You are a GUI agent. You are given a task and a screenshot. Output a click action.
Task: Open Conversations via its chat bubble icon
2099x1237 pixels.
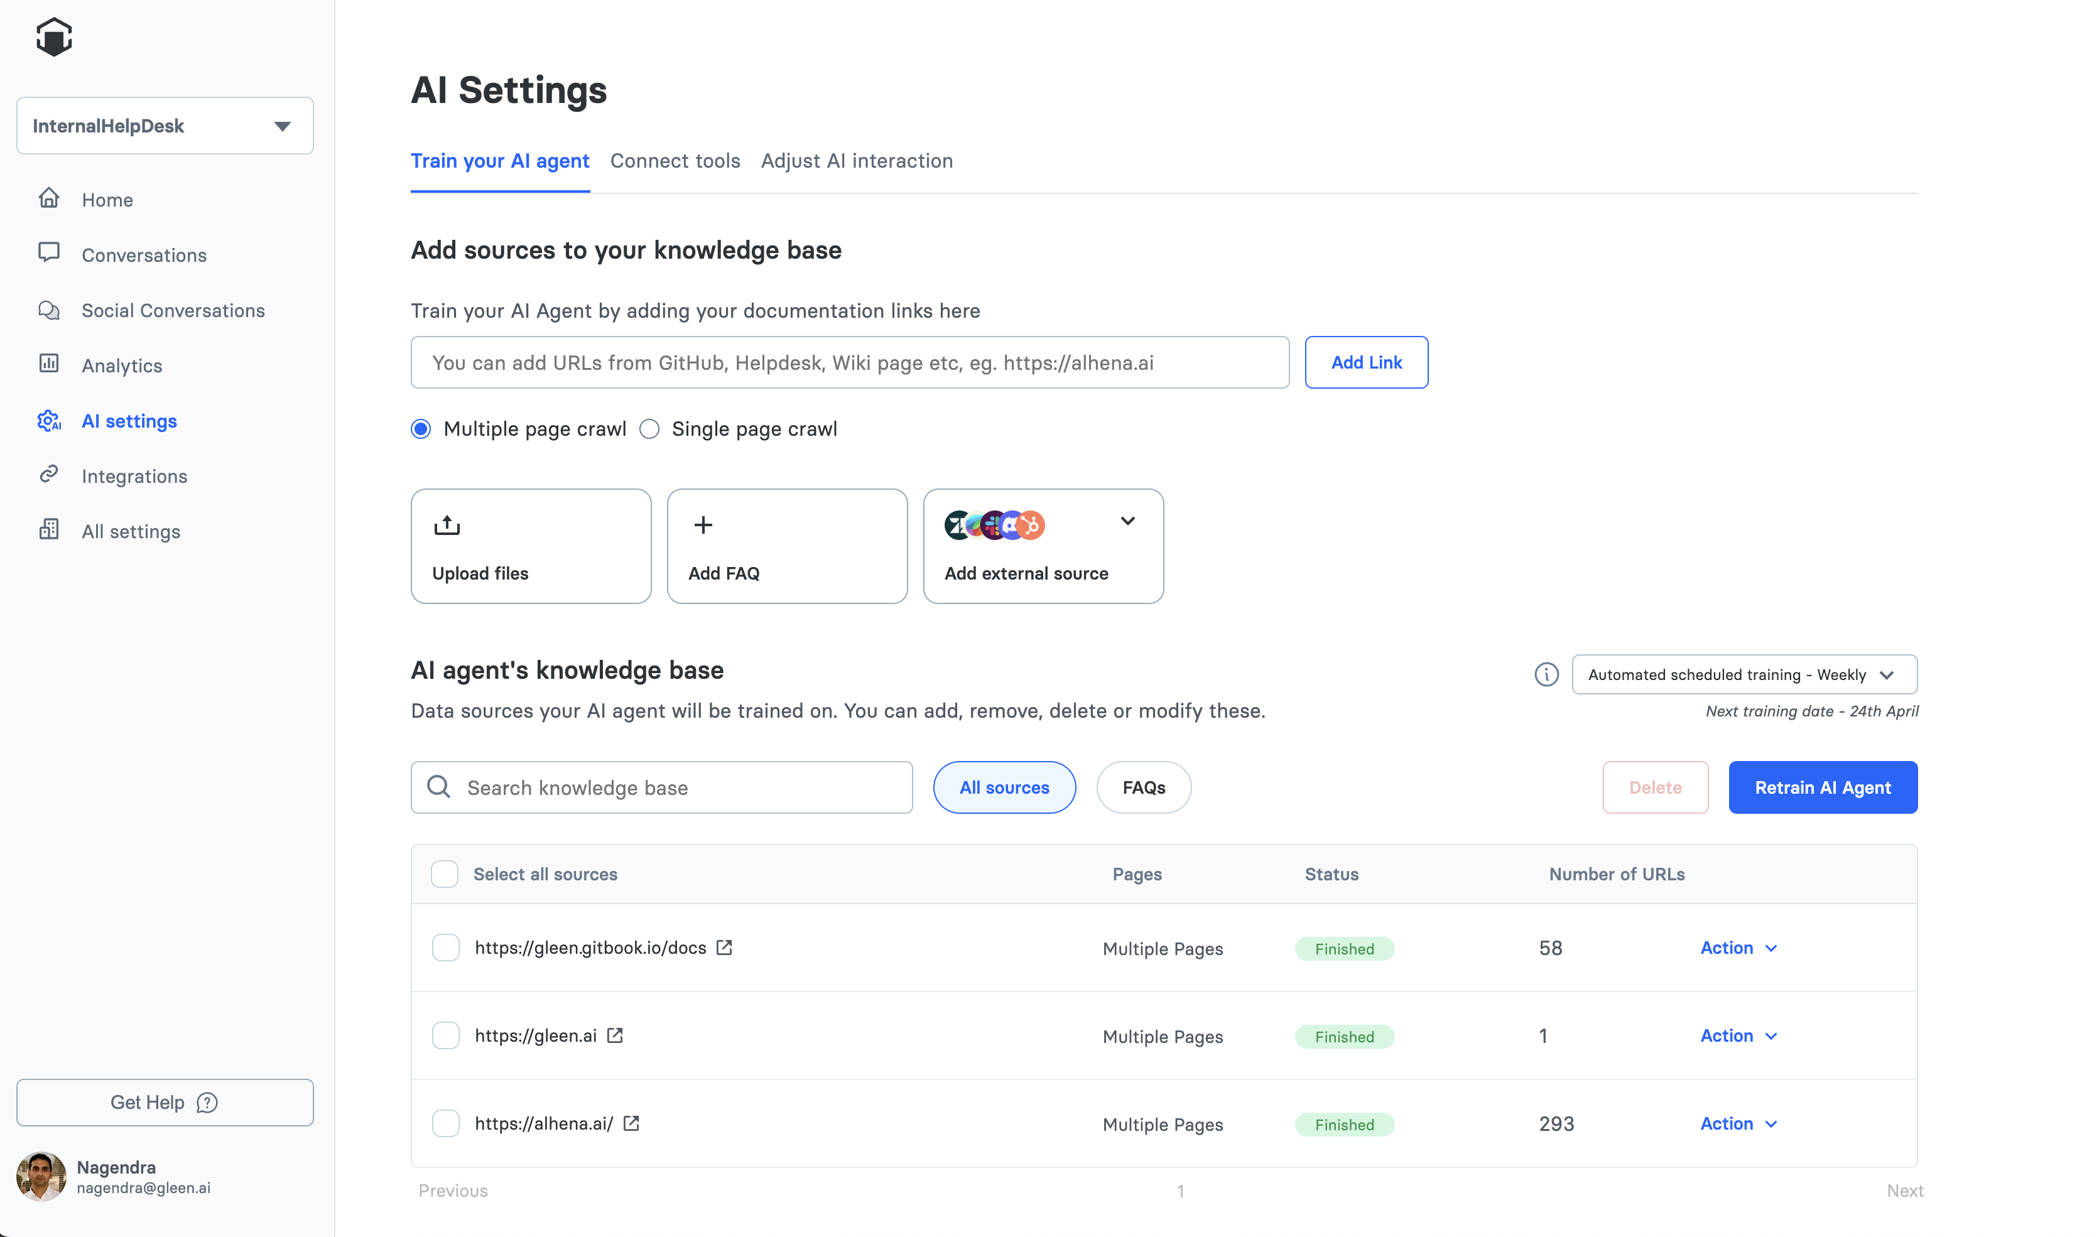tap(49, 252)
